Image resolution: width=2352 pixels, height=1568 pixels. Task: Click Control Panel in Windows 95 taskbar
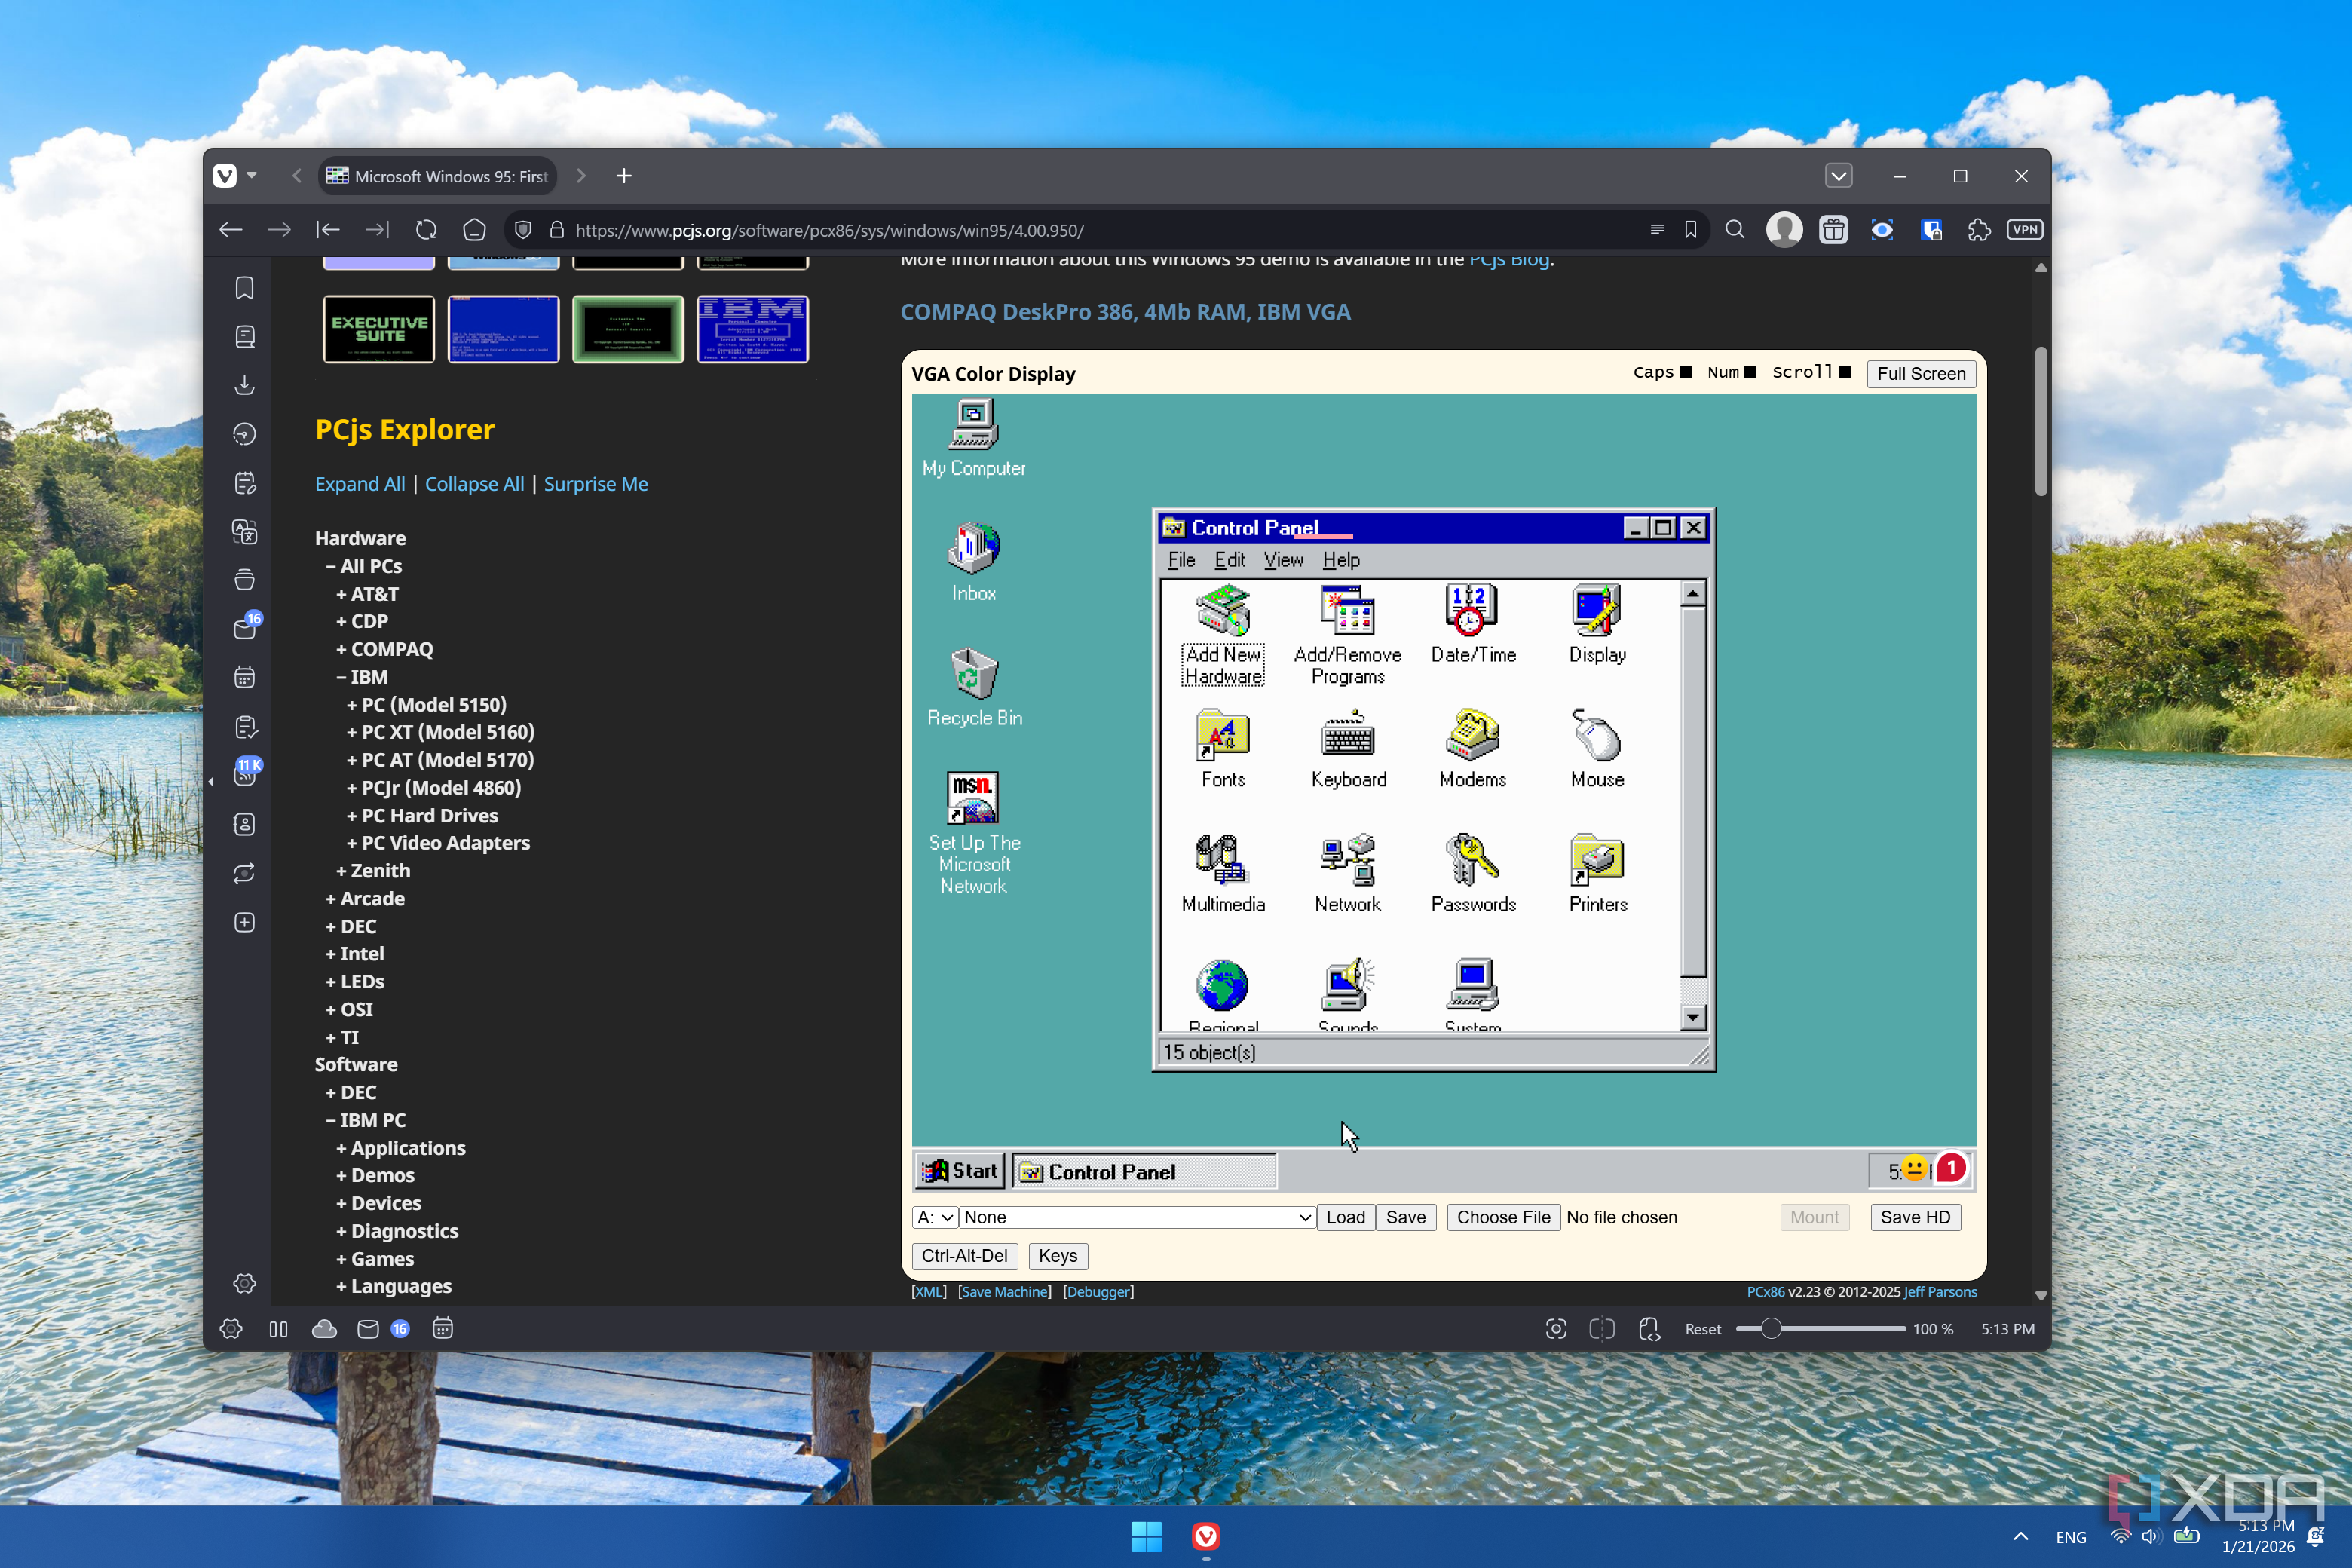(1145, 1171)
